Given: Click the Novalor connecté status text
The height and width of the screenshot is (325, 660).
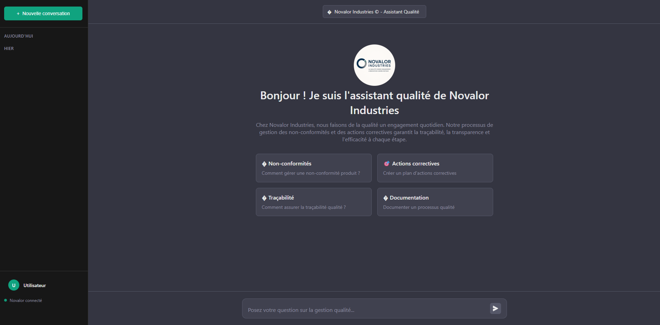Looking at the screenshot, I should 26,301.
